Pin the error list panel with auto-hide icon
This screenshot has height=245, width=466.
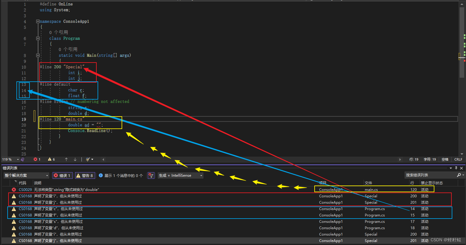click(x=456, y=168)
